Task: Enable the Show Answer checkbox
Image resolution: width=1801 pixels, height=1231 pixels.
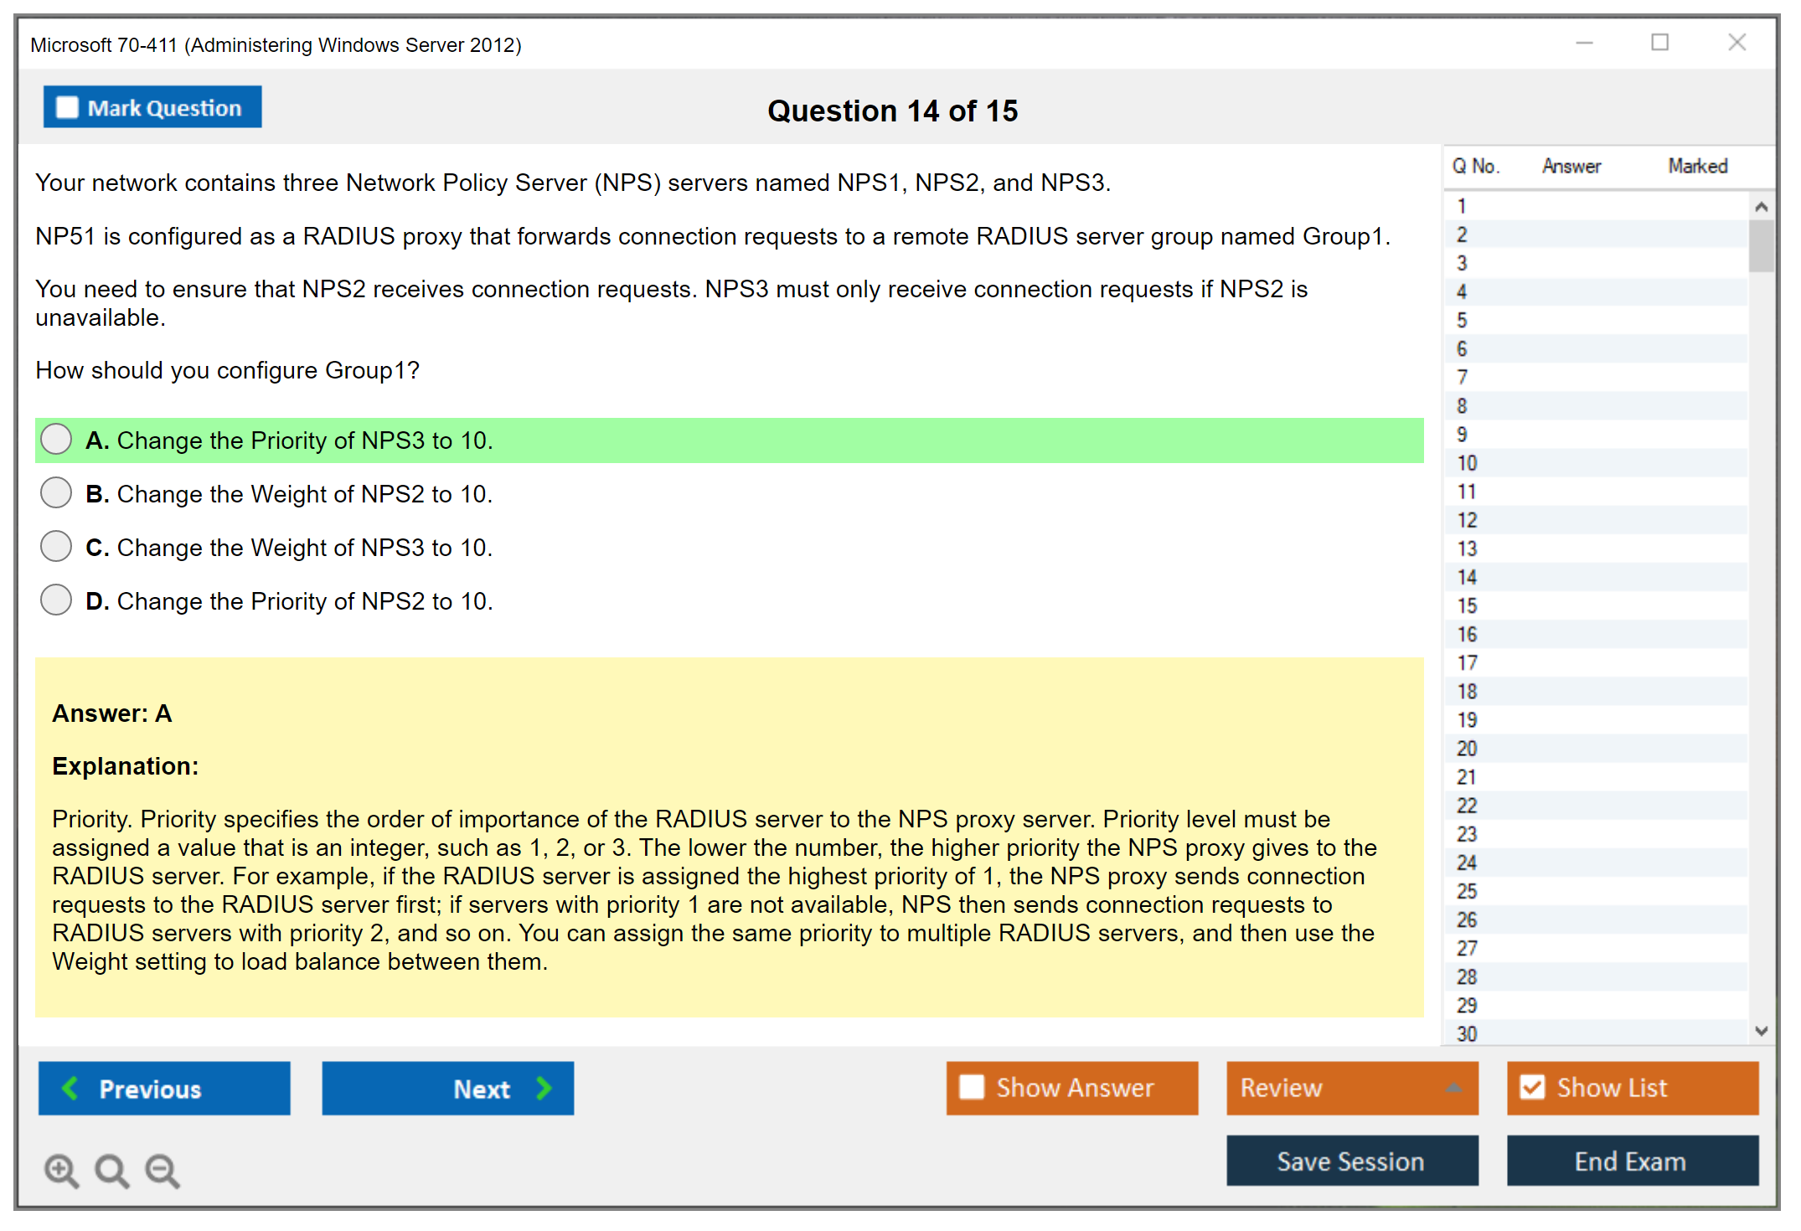Action: click(972, 1087)
